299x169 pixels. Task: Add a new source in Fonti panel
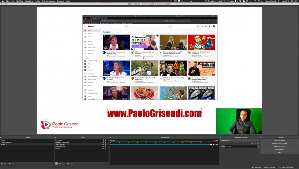(56, 164)
